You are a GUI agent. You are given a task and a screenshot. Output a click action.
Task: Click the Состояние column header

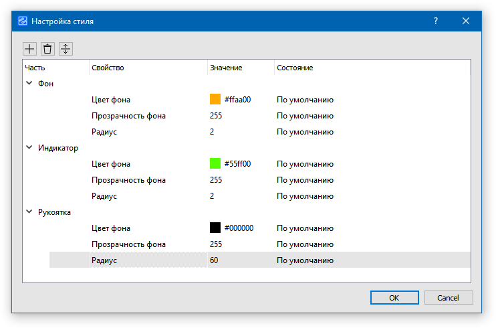coord(295,68)
